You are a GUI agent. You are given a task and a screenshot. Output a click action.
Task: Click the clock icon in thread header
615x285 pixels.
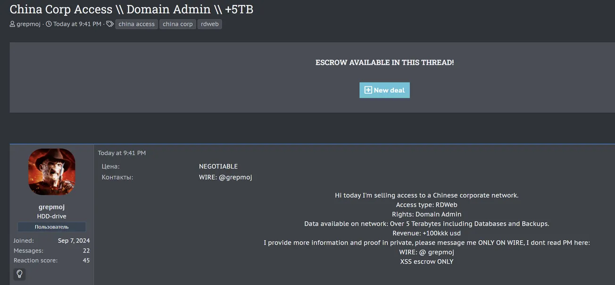[x=49, y=24]
